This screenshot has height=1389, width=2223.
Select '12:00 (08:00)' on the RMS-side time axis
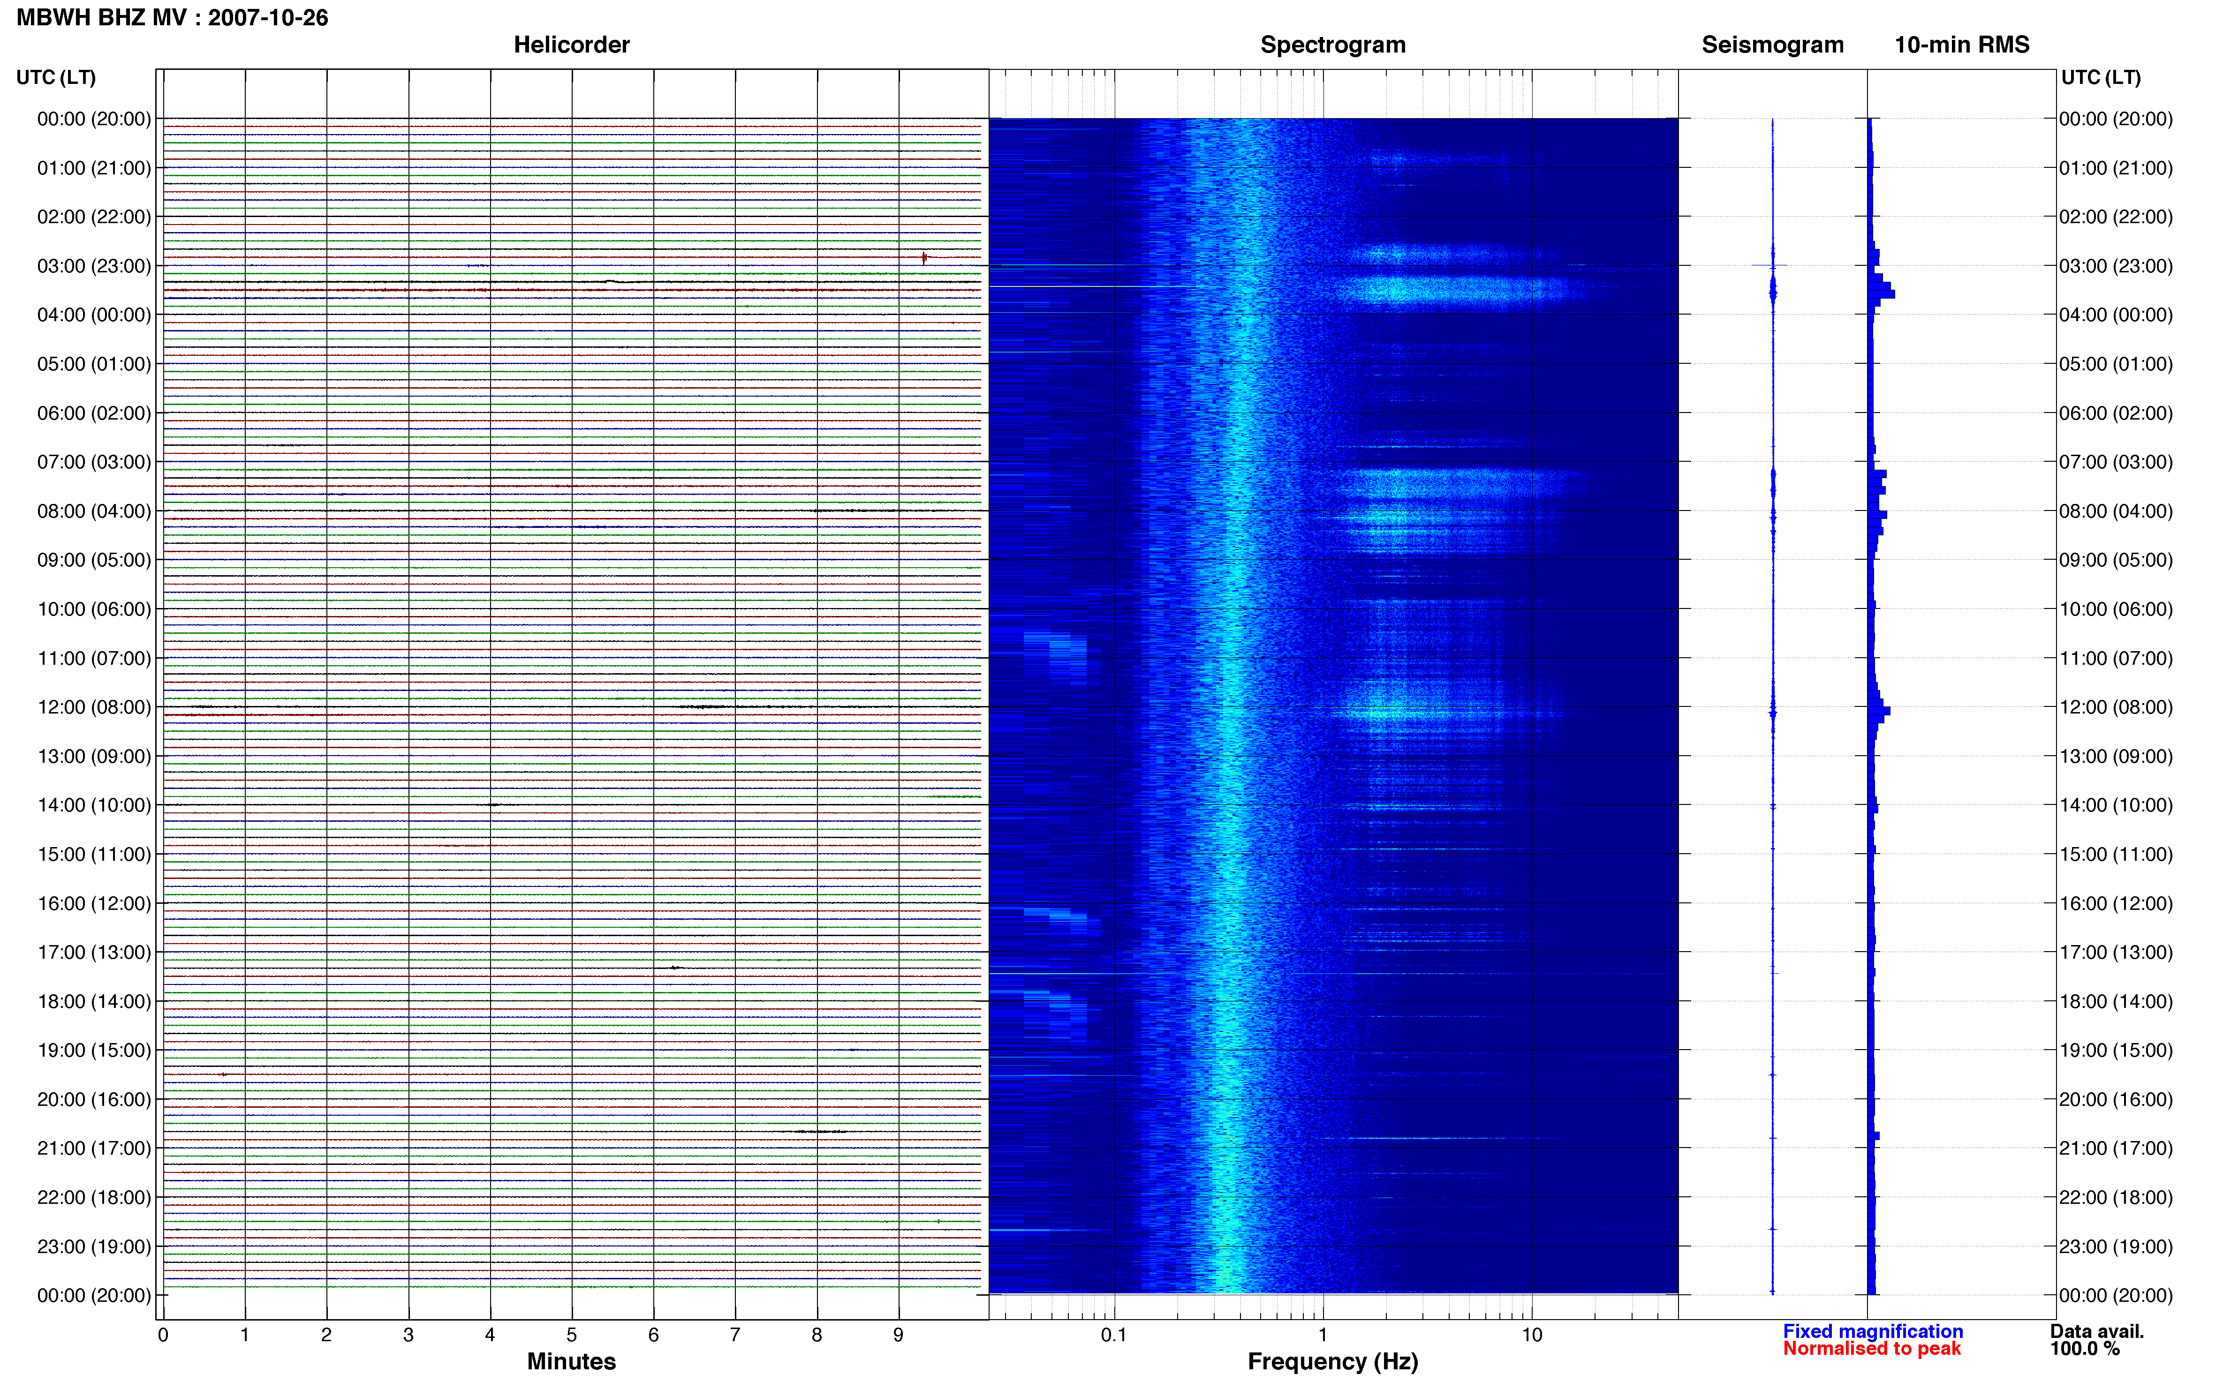tap(2116, 707)
